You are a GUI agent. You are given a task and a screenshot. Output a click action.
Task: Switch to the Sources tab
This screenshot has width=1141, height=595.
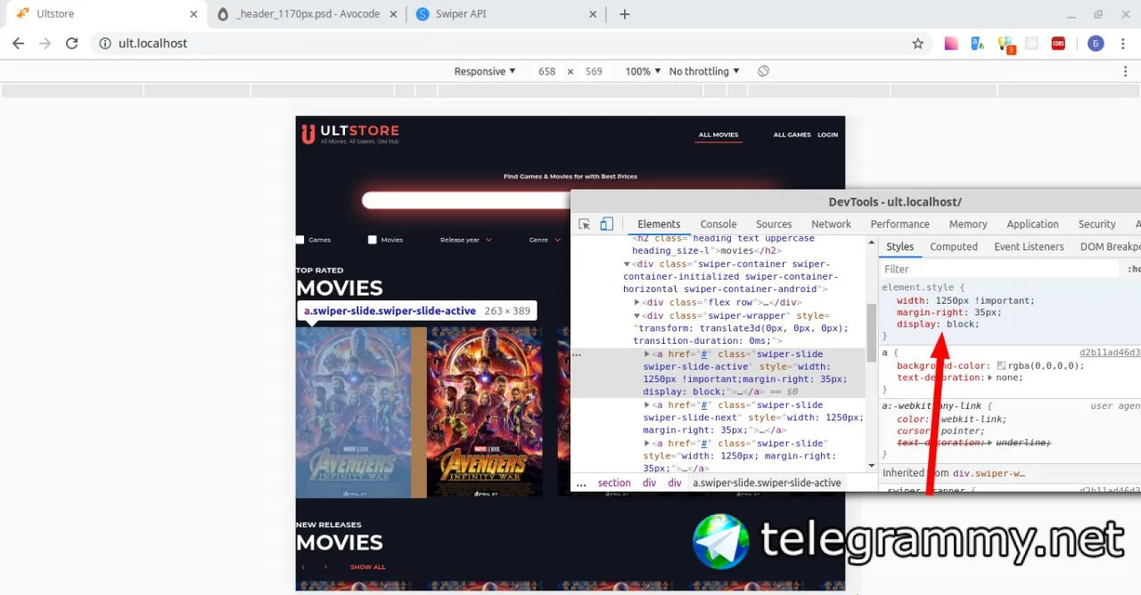774,224
